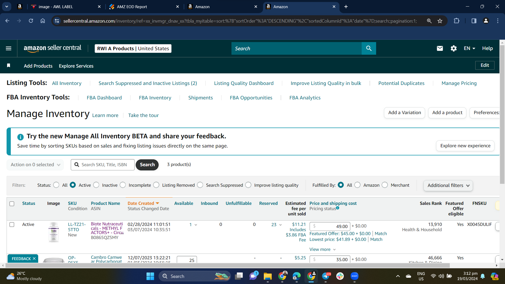Click the Add a Variation button

coord(405,113)
